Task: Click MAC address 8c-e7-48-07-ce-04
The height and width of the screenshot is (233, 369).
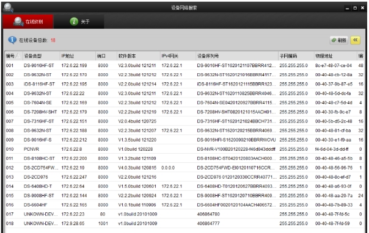Action: coord(334,65)
